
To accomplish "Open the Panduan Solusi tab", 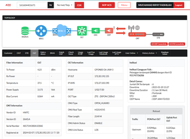I will [x=165, y=53].
